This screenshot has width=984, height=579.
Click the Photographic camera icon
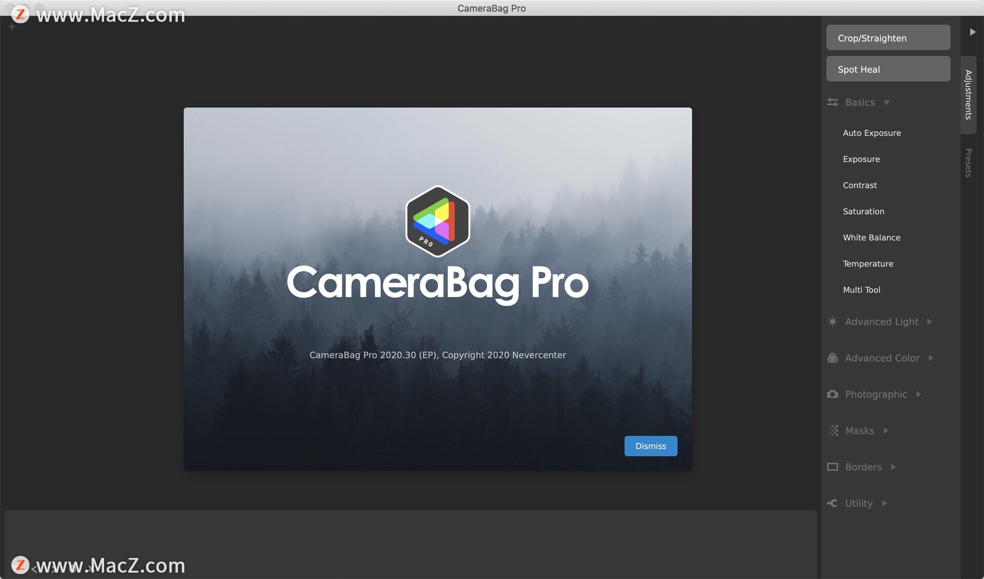tap(832, 394)
